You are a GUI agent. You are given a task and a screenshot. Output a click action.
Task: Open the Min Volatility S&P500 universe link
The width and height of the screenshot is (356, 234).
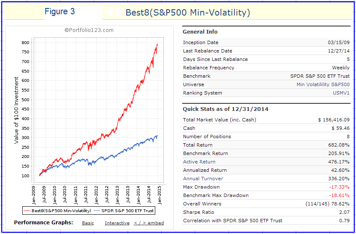(323, 84)
